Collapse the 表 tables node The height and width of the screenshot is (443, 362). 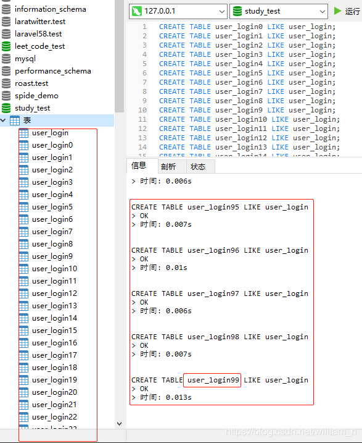coord(3,120)
